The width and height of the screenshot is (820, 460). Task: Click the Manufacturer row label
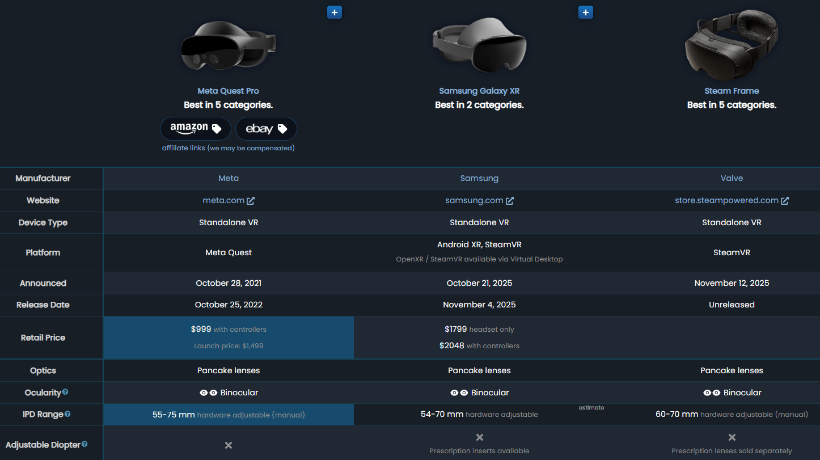[x=43, y=178]
